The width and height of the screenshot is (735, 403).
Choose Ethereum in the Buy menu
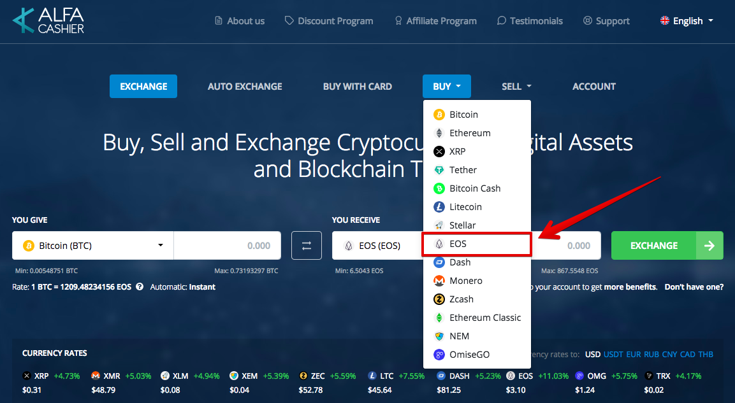477,133
